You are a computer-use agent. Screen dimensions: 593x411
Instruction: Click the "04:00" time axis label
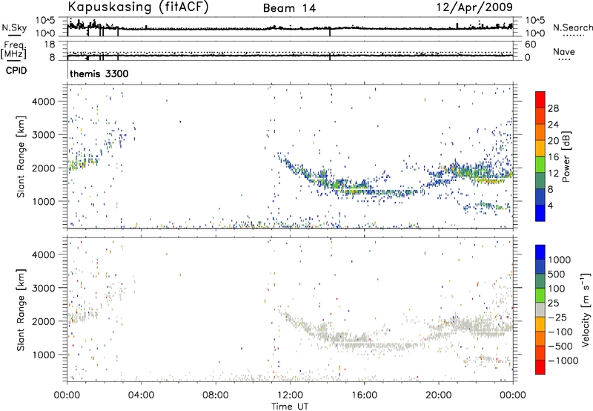(x=141, y=395)
